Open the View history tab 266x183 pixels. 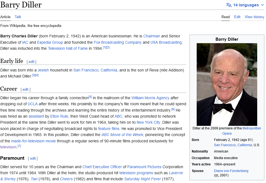coord(254,17)
